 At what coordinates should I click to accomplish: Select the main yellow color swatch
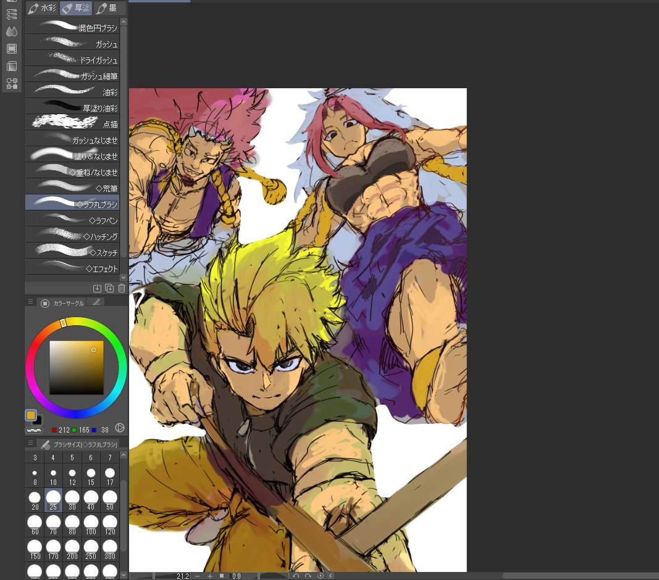31,415
